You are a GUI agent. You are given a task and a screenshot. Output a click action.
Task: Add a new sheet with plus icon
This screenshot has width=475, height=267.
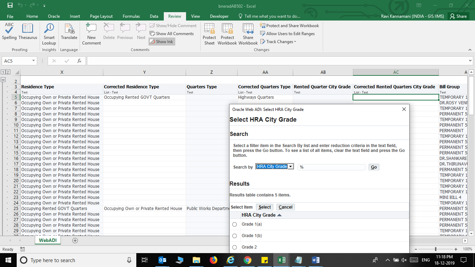point(75,241)
